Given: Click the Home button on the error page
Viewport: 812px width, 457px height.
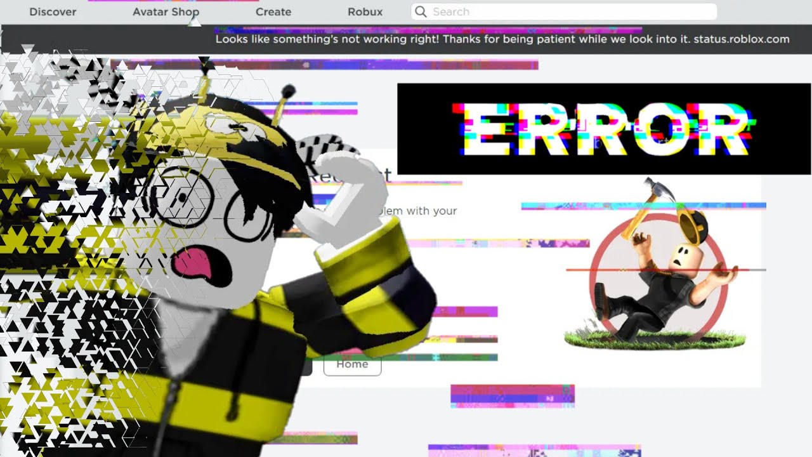Looking at the screenshot, I should 352,364.
